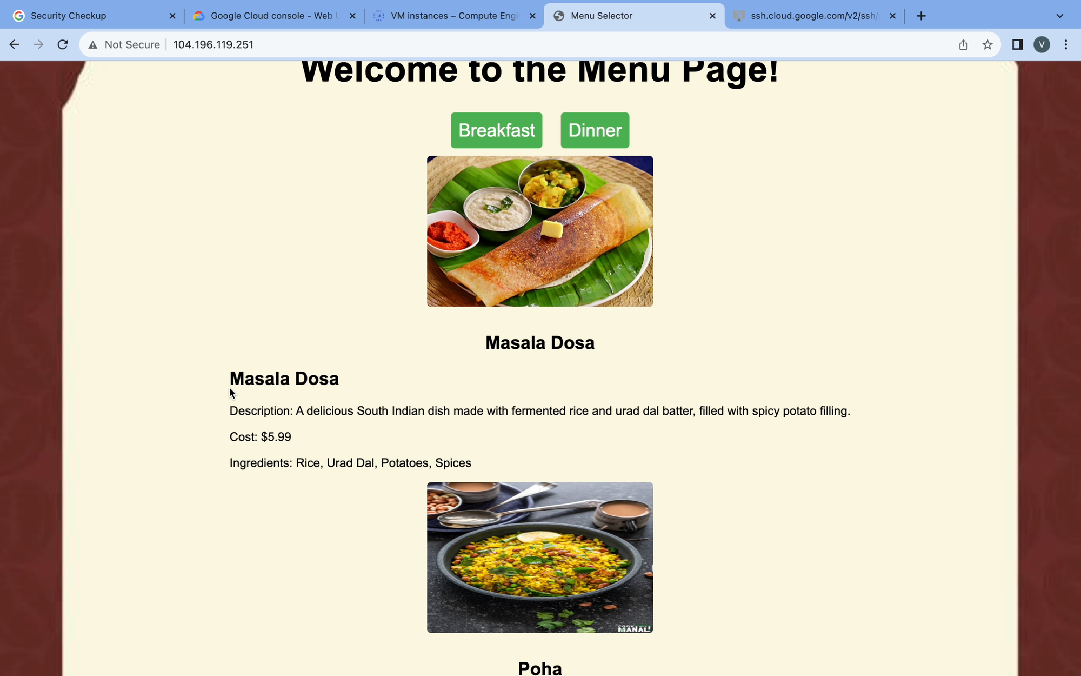This screenshot has width=1081, height=676.
Task: Click the browser refresh icon
Action: (x=63, y=44)
